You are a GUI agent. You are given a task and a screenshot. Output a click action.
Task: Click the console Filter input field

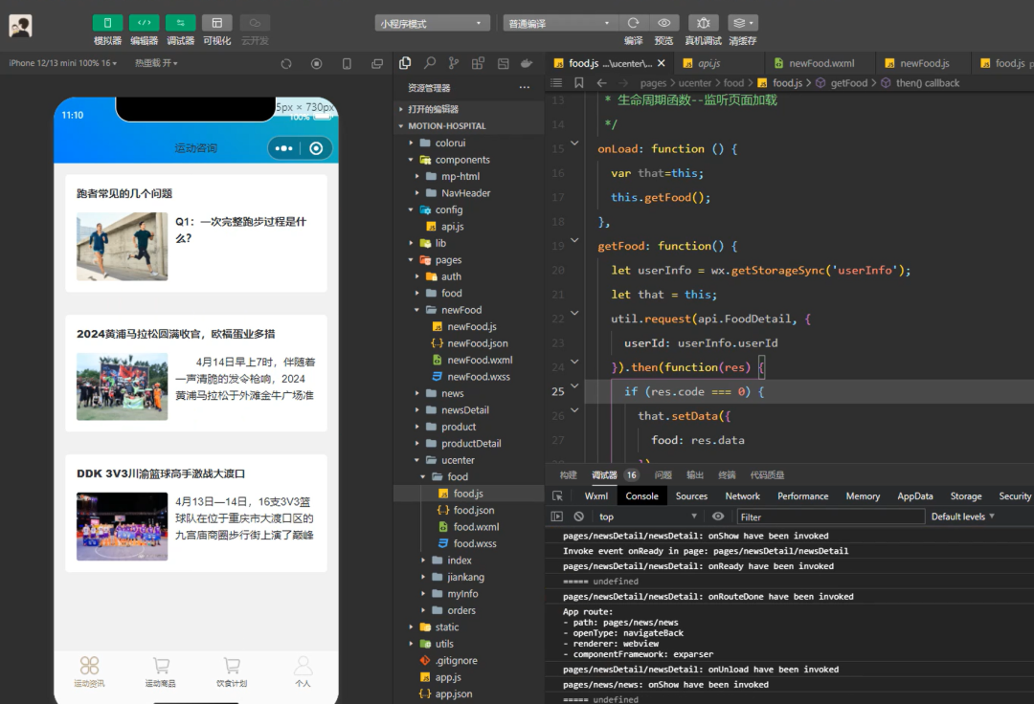click(829, 517)
